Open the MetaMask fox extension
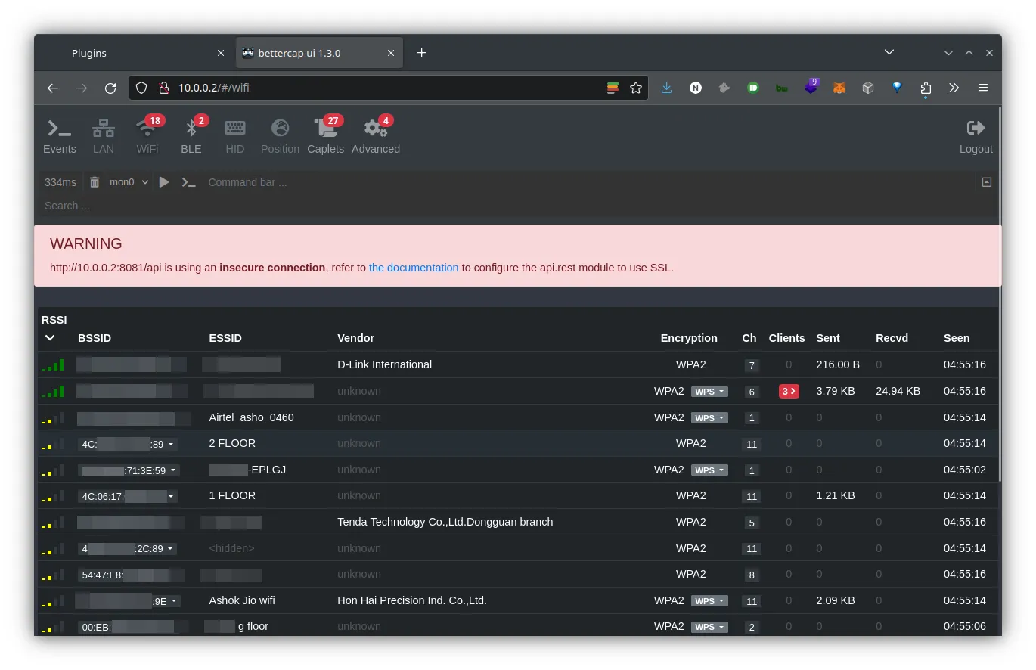Image resolution: width=1036 pixels, height=670 pixels. [839, 88]
